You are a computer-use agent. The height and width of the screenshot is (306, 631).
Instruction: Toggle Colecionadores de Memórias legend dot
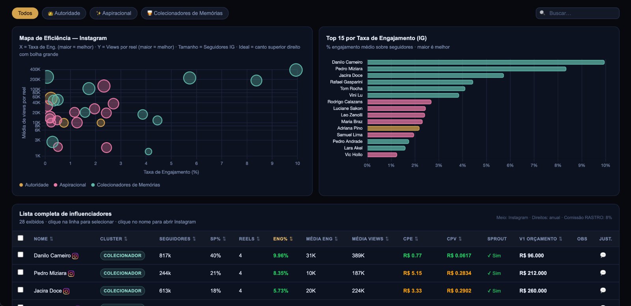click(93, 185)
